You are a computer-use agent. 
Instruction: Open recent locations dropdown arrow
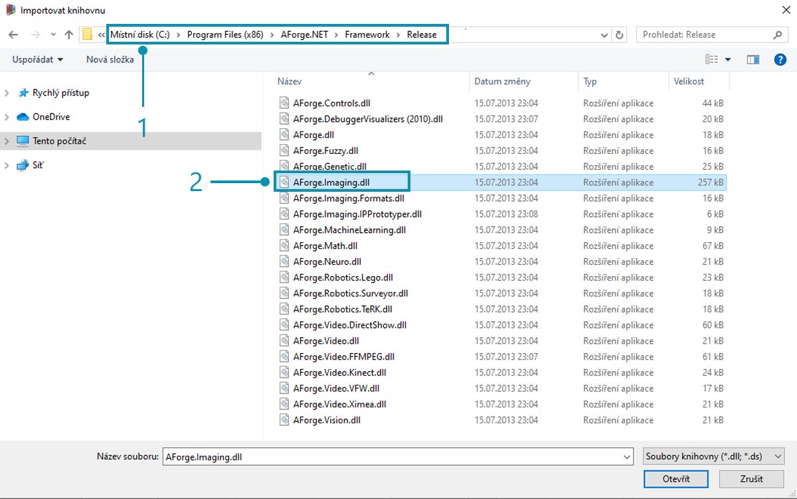click(x=53, y=35)
